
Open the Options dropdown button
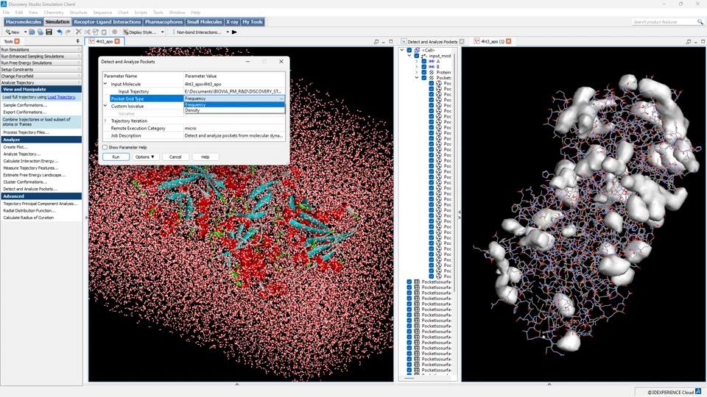[145, 157]
